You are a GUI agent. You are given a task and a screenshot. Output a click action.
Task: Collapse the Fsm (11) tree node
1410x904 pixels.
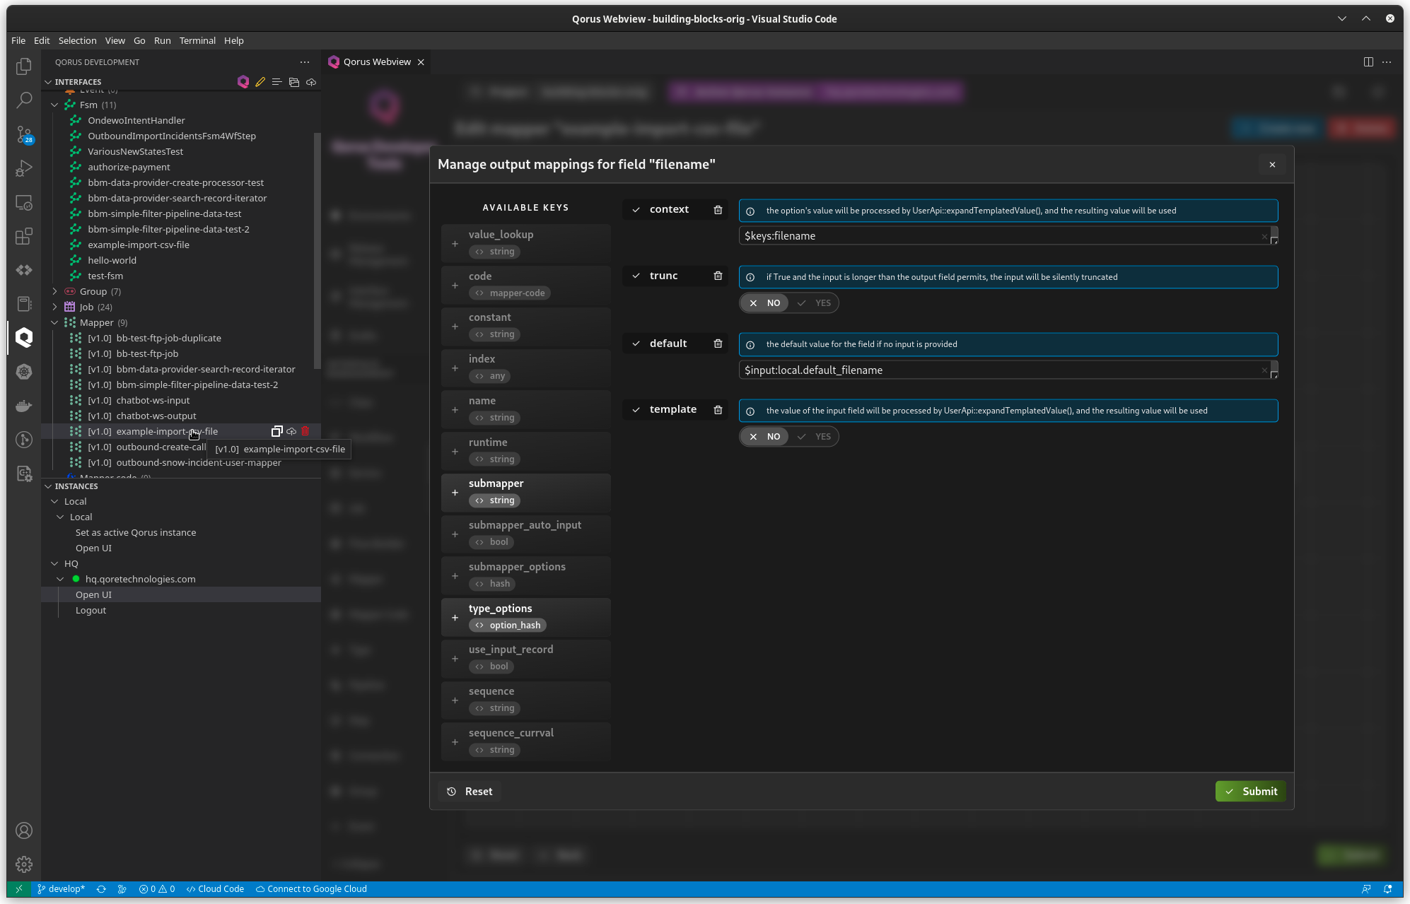54,105
